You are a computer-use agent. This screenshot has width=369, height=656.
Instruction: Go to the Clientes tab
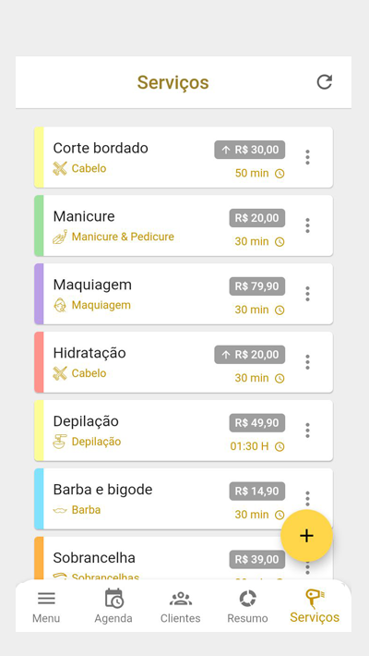(x=181, y=606)
